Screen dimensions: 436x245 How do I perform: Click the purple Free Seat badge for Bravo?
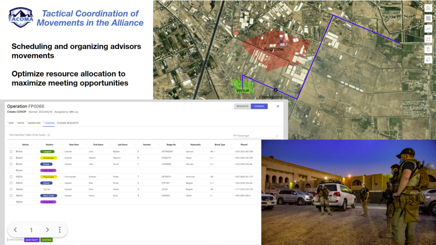click(47, 170)
